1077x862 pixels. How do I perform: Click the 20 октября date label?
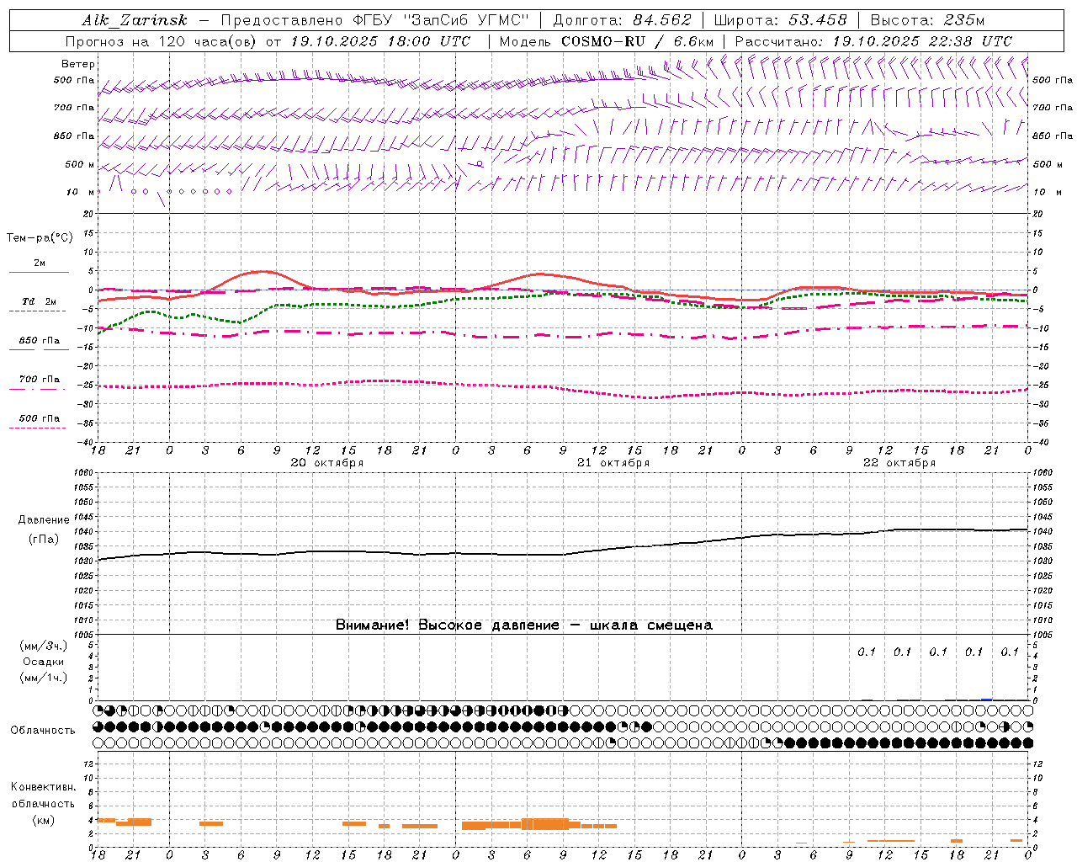[x=326, y=463]
